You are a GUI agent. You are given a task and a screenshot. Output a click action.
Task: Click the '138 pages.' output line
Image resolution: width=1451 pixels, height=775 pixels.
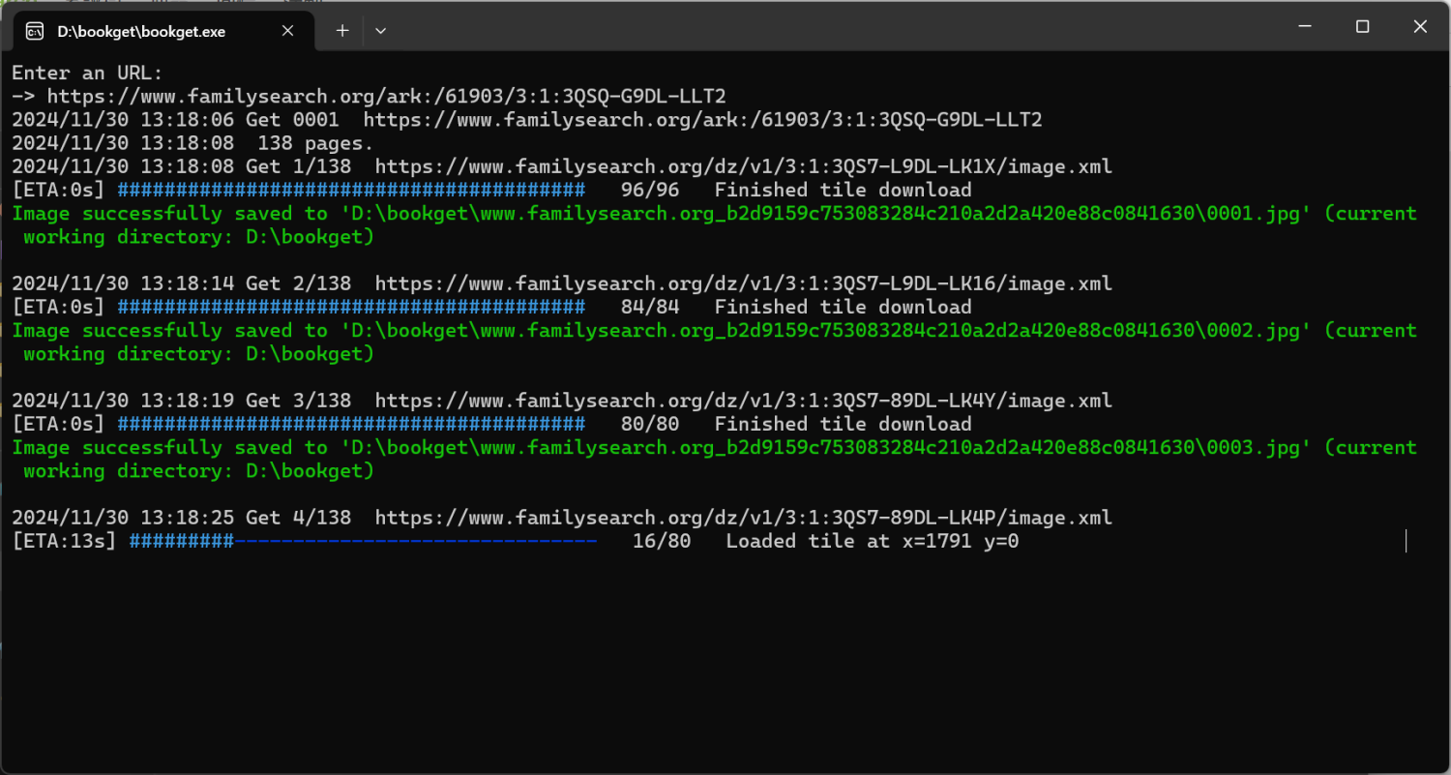pyautogui.click(x=315, y=143)
